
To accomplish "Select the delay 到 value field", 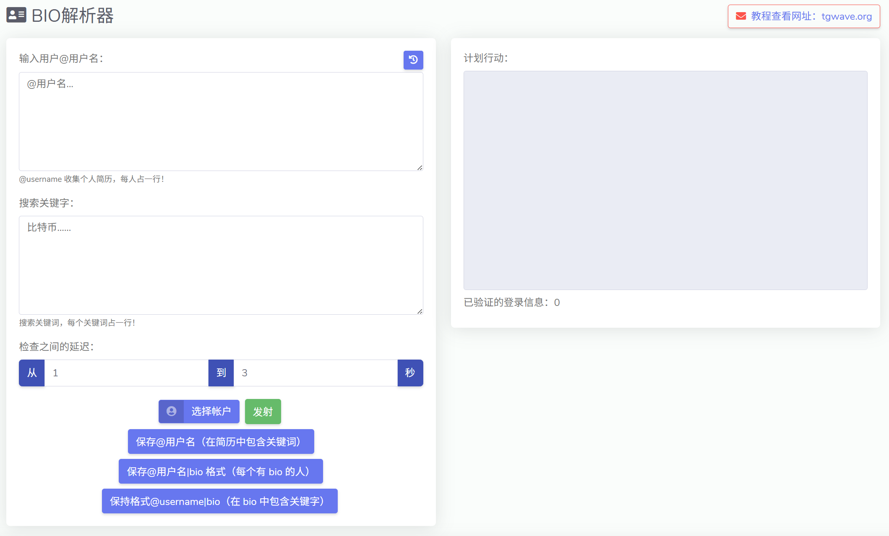I will pos(315,373).
